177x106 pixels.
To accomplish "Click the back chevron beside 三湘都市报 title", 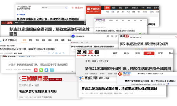I will pos(20,78).
